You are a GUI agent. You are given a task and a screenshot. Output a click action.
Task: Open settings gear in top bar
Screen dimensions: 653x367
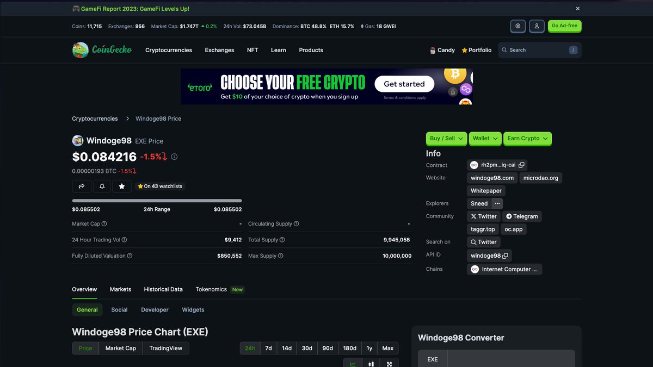coord(518,26)
